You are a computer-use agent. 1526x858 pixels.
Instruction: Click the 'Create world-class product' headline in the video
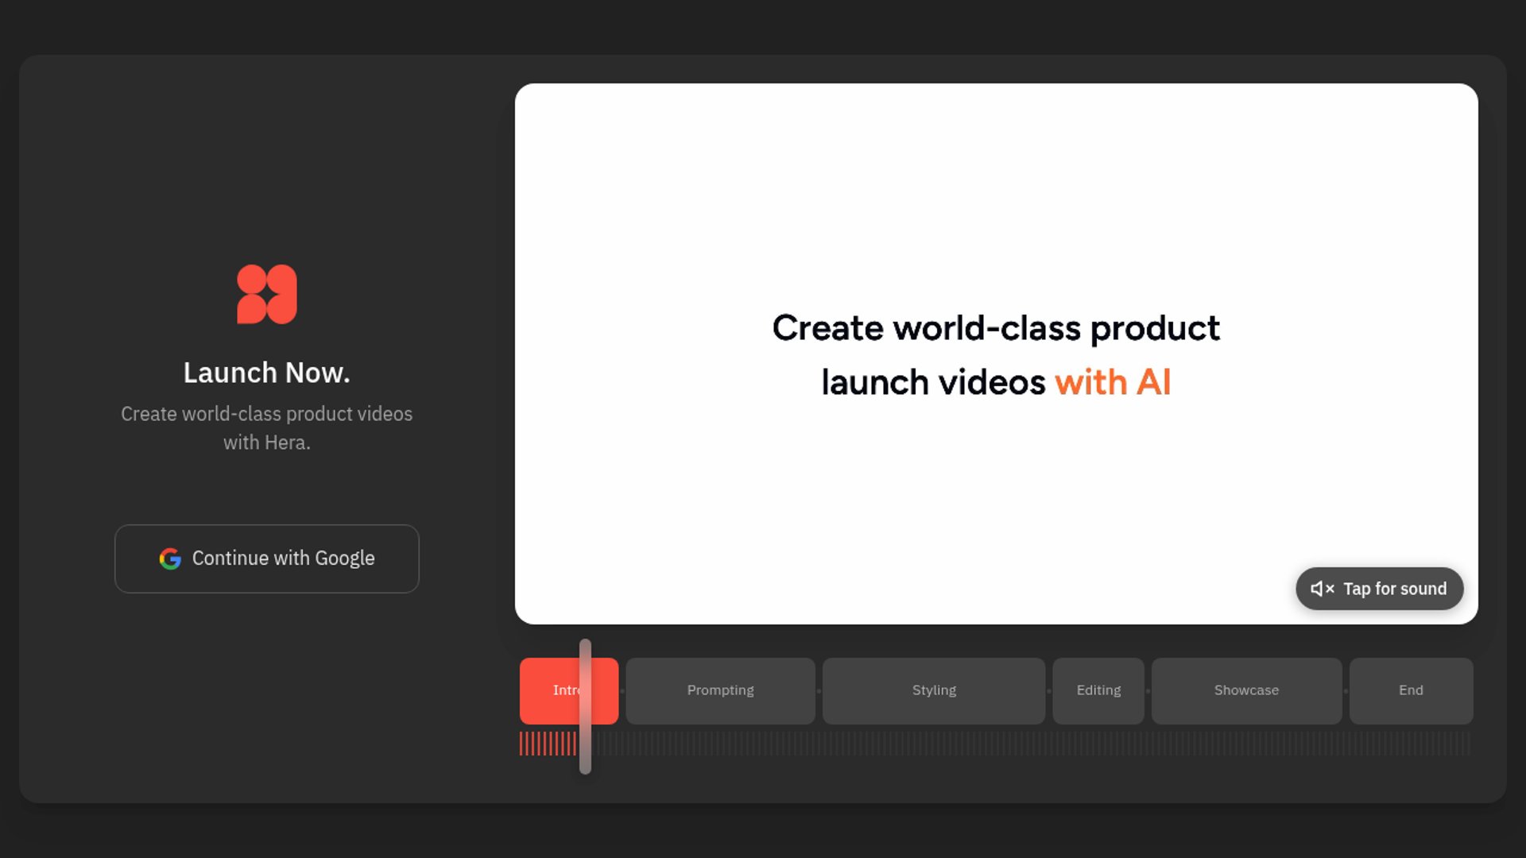pyautogui.click(x=995, y=328)
